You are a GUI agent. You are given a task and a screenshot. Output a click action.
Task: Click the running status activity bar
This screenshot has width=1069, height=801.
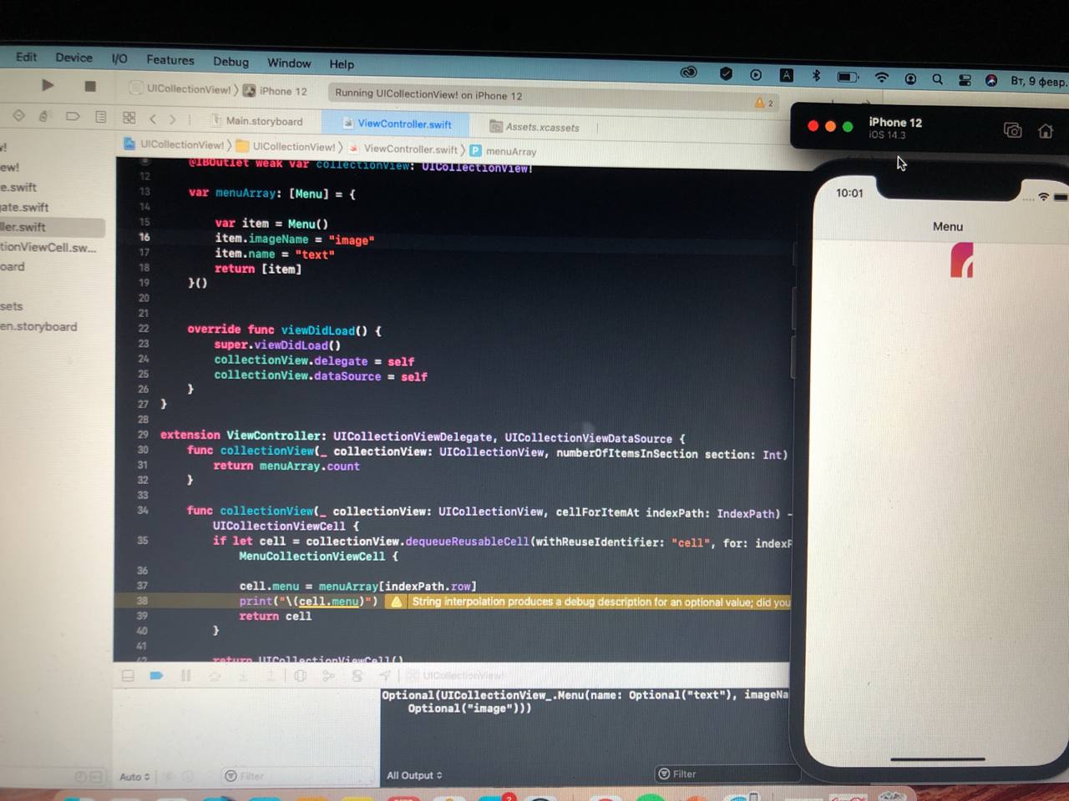point(555,95)
